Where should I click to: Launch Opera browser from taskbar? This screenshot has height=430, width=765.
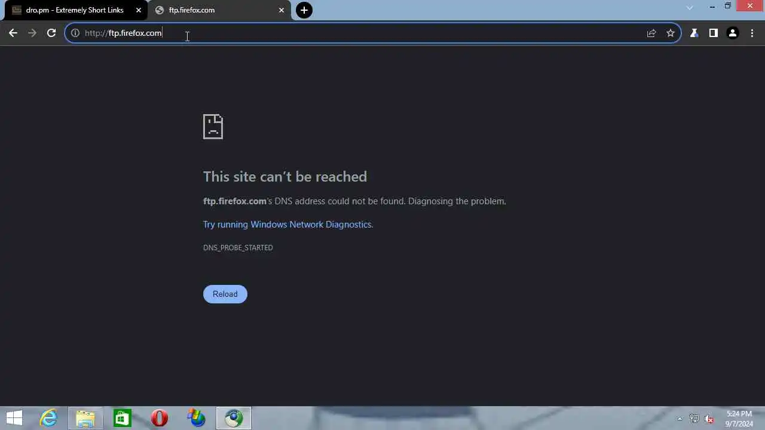[x=160, y=418]
